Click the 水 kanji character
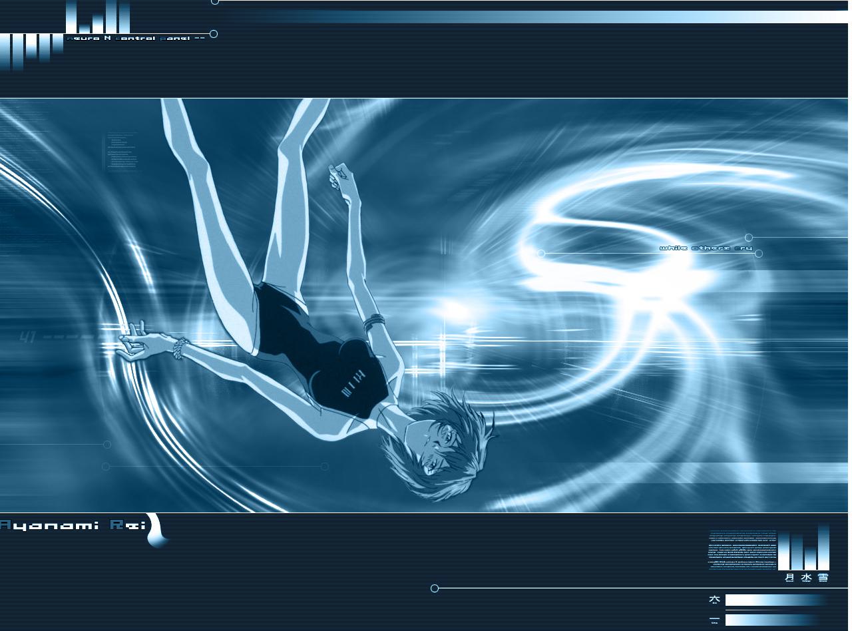 tap(806, 577)
